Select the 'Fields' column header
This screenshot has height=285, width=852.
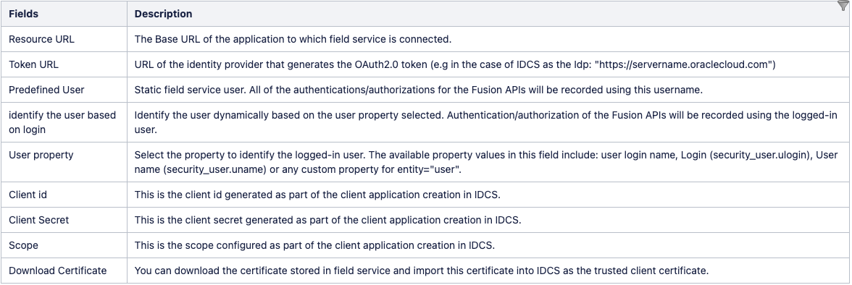64,14
